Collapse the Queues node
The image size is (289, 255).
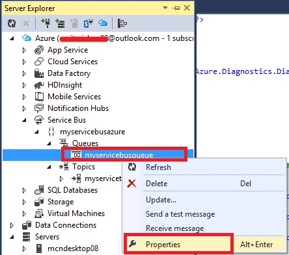pos(49,143)
